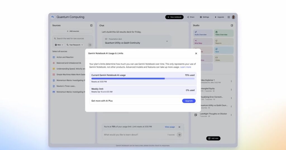This screenshot has width=286, height=150.
Task: Open more options for LateNight Thoughts on Dilution
Action: (231, 115)
